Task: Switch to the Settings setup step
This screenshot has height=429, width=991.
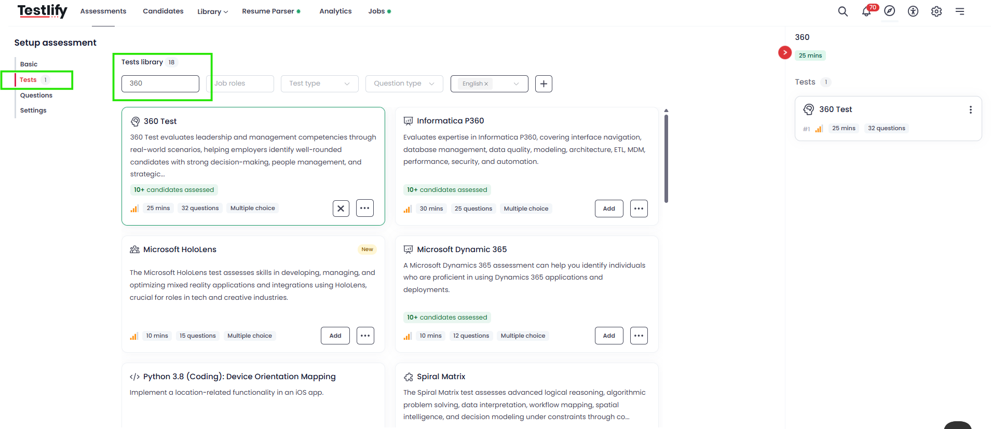Action: coord(33,110)
